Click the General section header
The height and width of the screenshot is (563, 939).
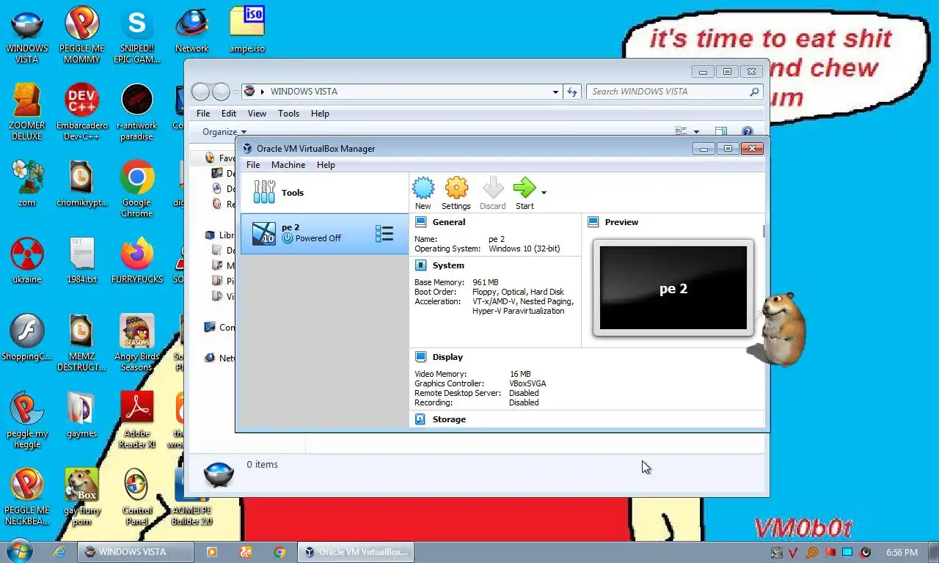point(449,222)
